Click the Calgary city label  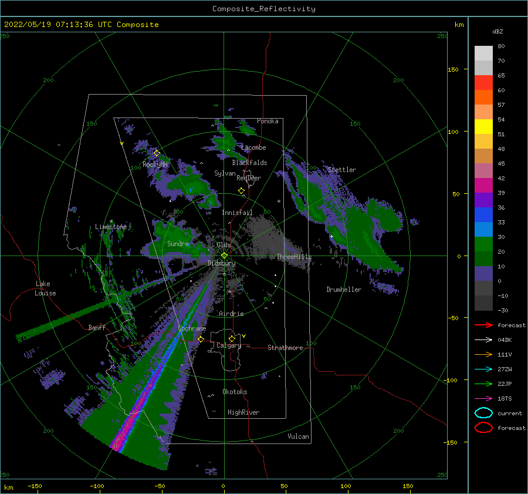(x=229, y=345)
